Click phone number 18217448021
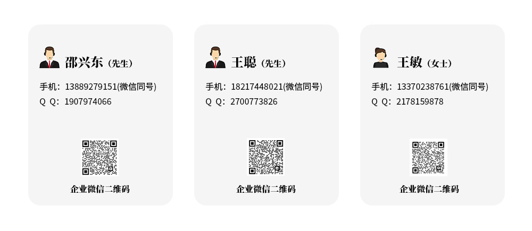The height and width of the screenshot is (231, 532). point(256,87)
